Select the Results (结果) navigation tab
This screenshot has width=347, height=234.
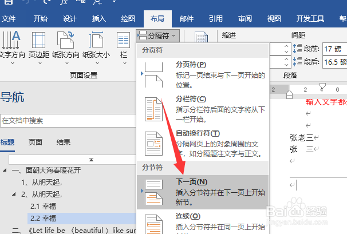pyautogui.click(x=64, y=142)
